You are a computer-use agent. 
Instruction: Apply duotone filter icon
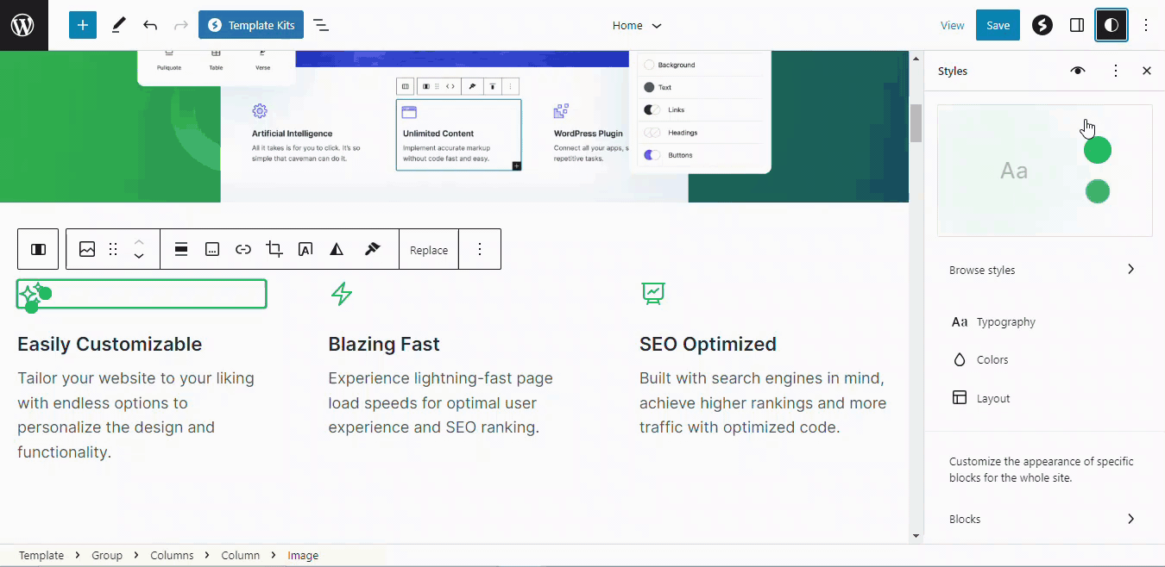(x=337, y=249)
